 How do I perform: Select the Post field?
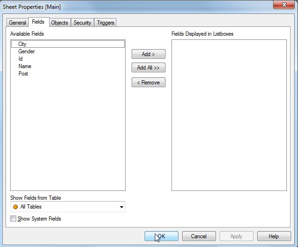(x=68, y=74)
